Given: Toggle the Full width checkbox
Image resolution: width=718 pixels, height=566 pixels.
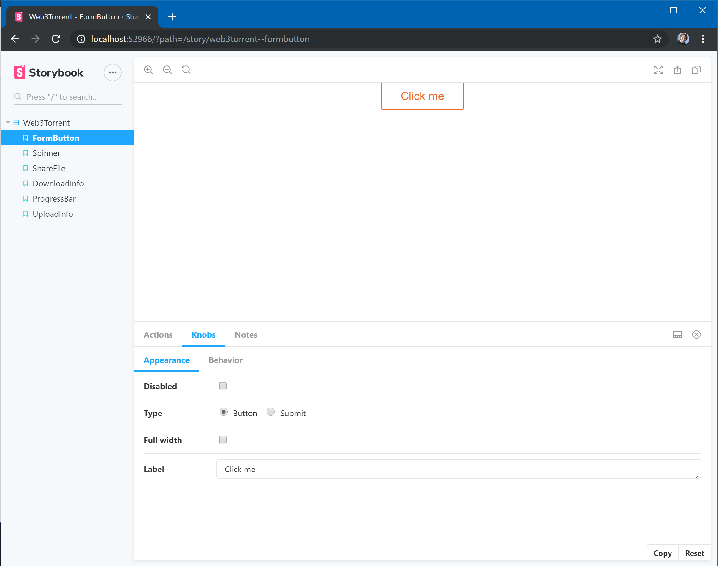Looking at the screenshot, I should pyautogui.click(x=223, y=439).
